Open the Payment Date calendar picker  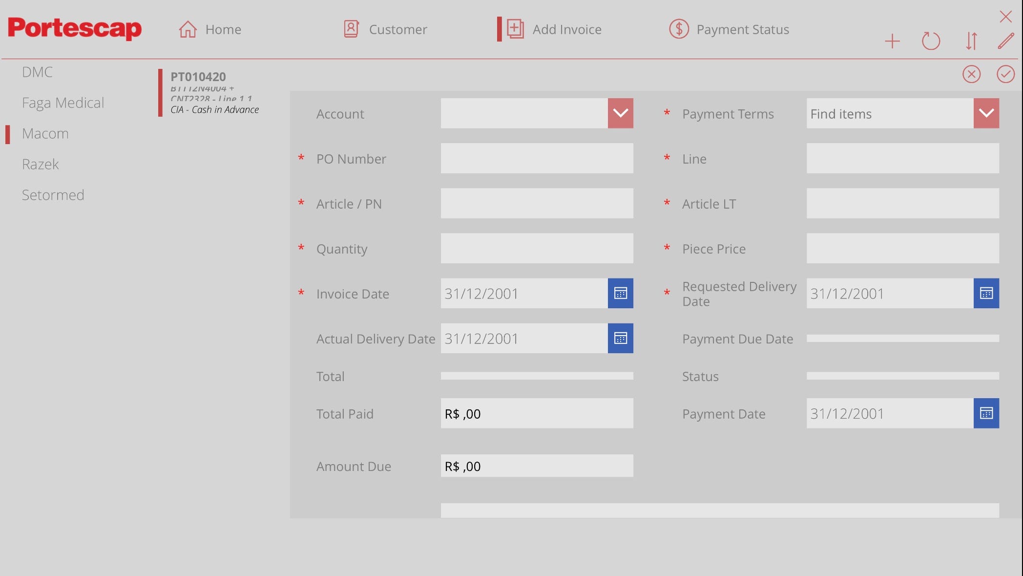coord(986,413)
